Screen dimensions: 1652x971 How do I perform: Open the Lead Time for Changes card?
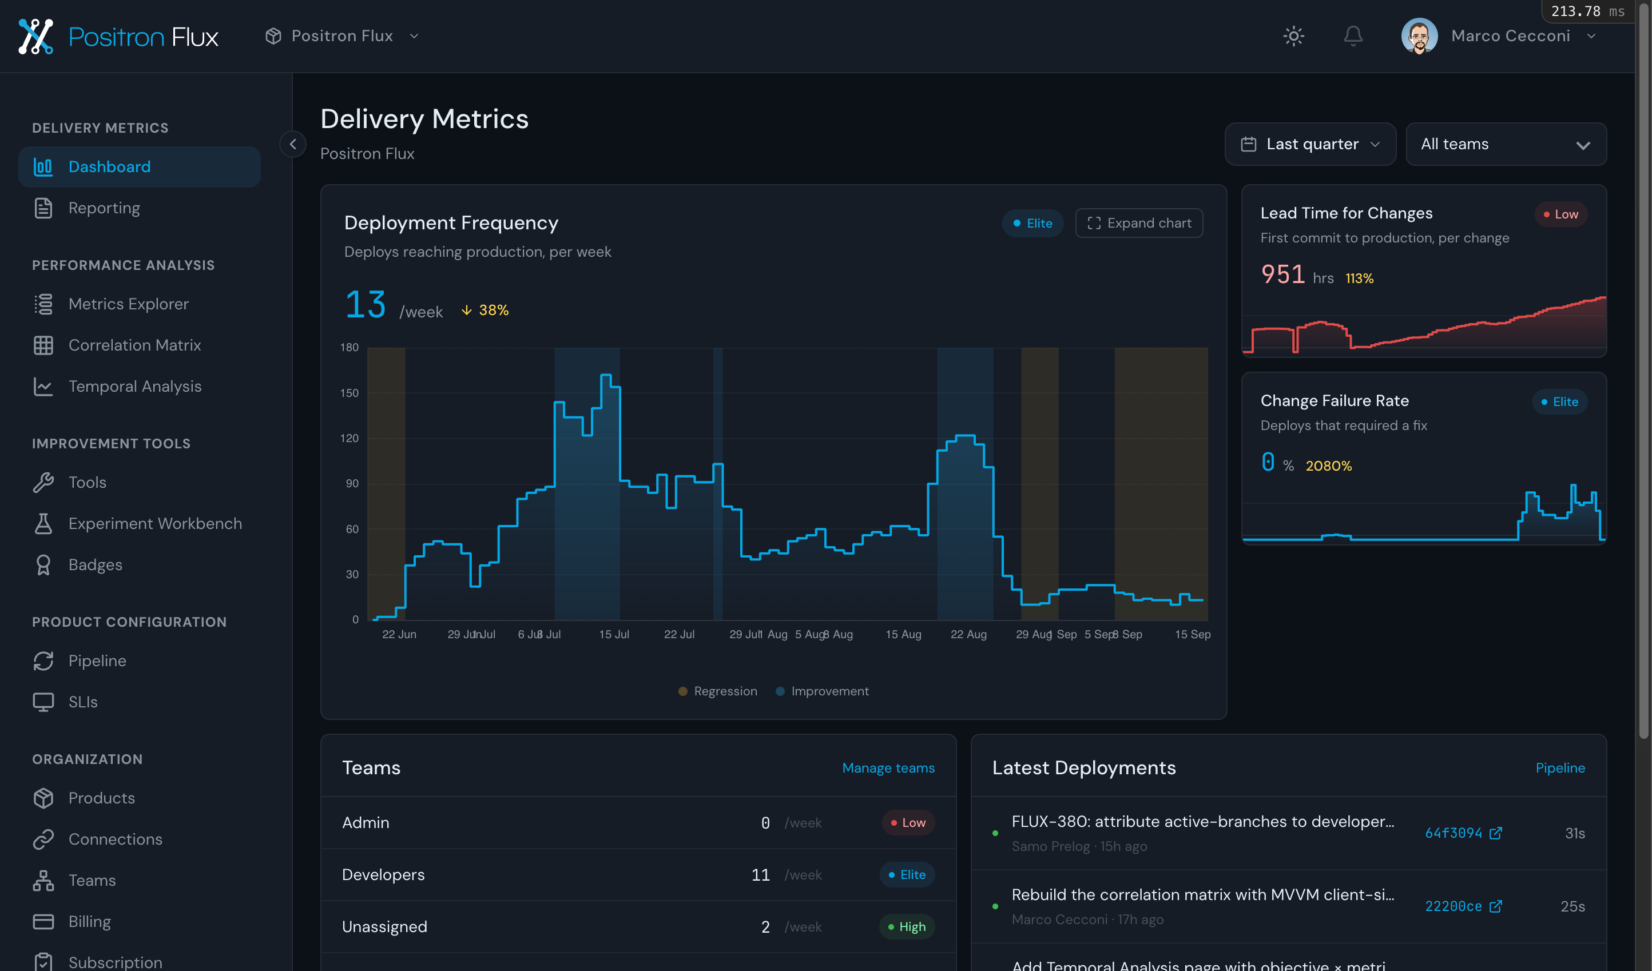(x=1424, y=271)
